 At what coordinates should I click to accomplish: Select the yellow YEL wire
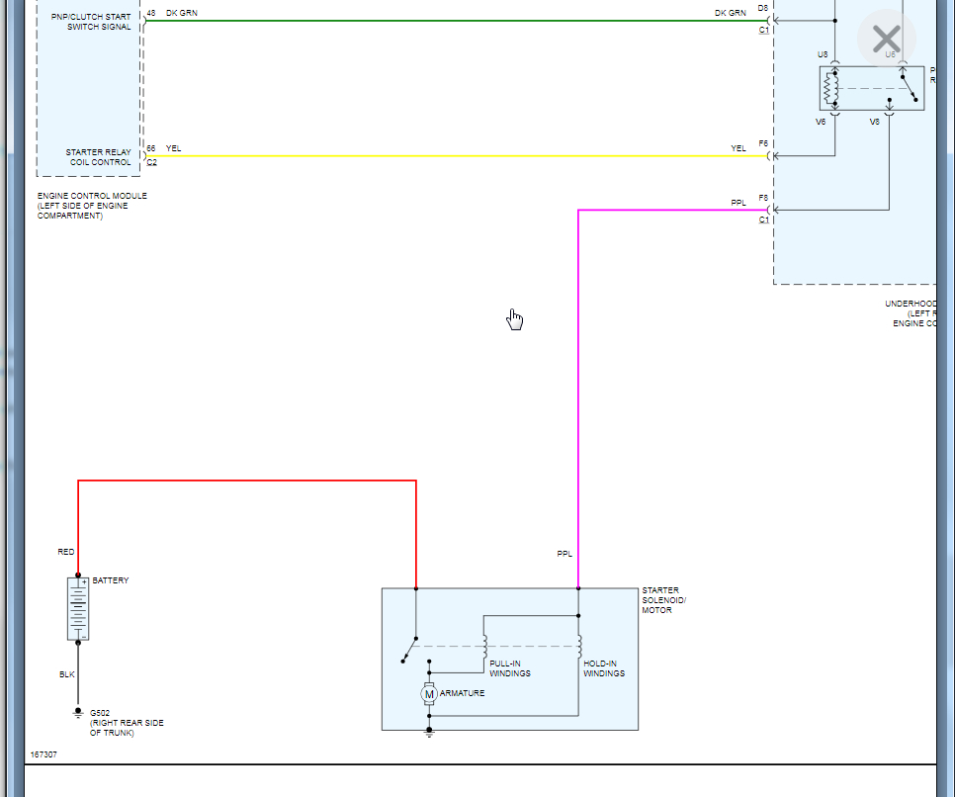pos(457,156)
